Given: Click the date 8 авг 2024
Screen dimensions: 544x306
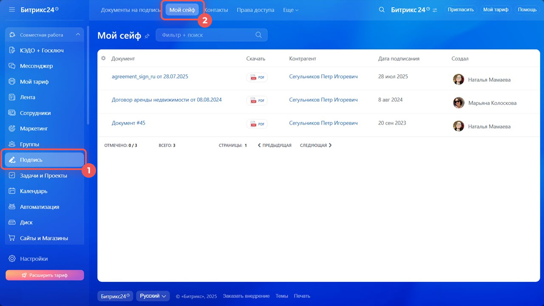Looking at the screenshot, I should pyautogui.click(x=391, y=100).
